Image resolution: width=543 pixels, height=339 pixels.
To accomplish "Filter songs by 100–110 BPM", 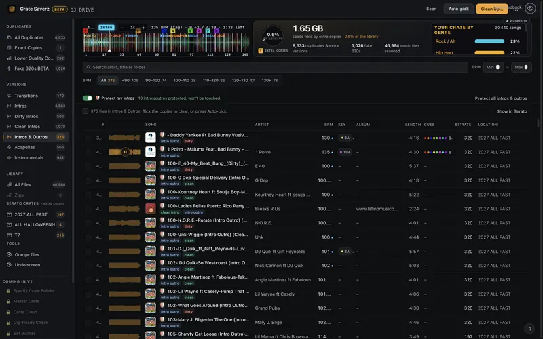I will coord(184,80).
